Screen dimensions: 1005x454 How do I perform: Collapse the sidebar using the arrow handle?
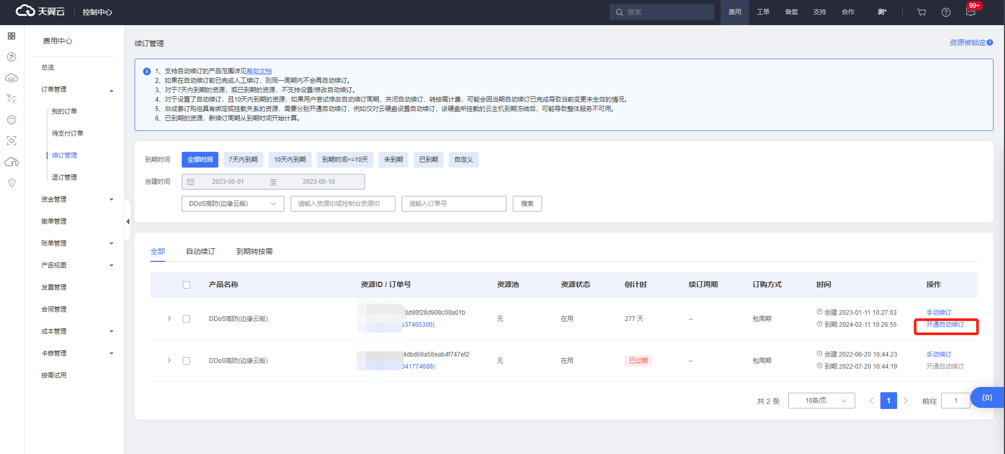click(127, 222)
